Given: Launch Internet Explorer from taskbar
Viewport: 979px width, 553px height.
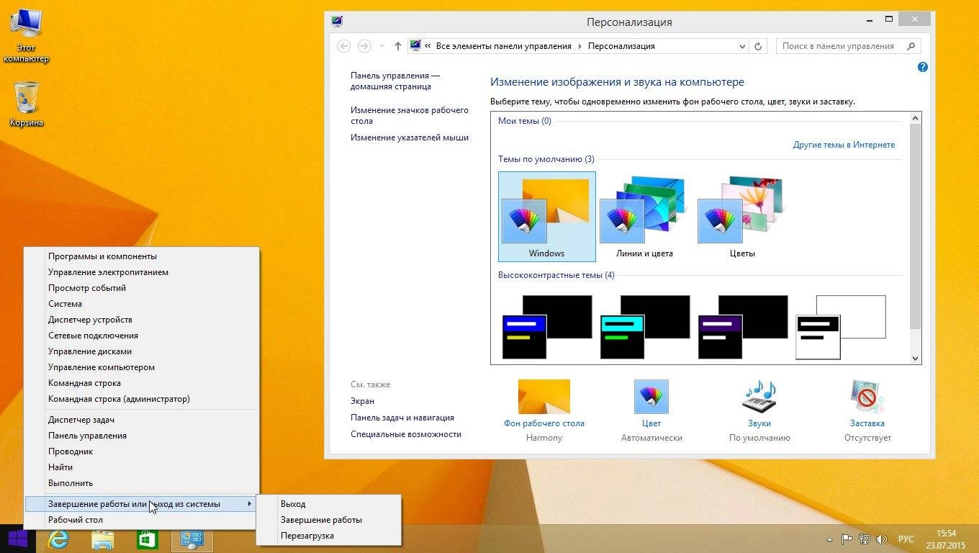Looking at the screenshot, I should (58, 539).
